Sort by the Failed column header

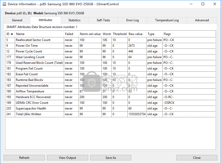[71, 34]
